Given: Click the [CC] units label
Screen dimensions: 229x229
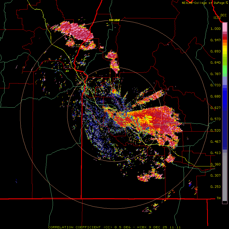Looking at the screenshot, I should point(217,18).
